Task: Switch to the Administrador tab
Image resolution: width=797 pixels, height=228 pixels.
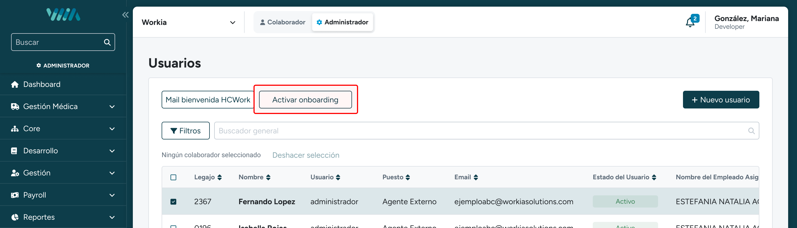Action: (343, 22)
